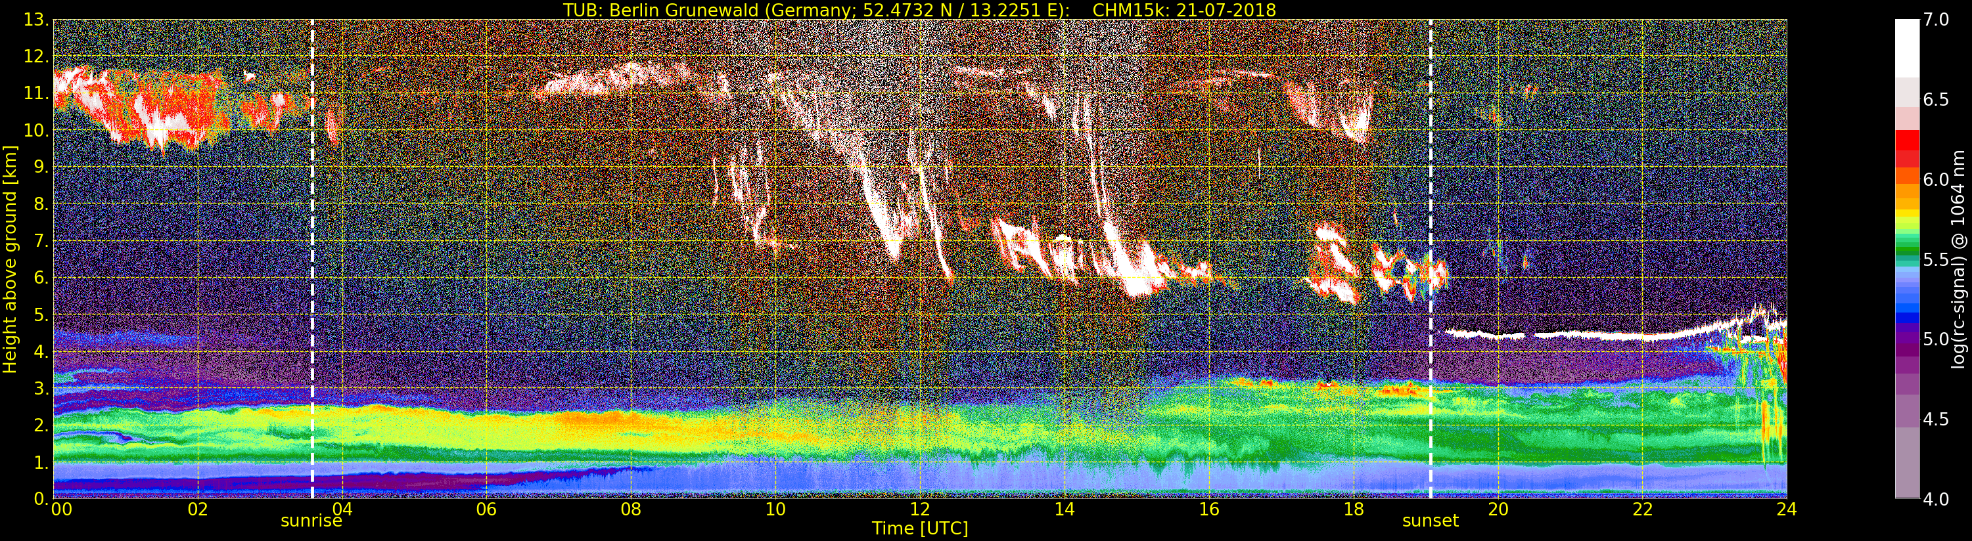The image size is (1972, 541).
Task: Click the colorbar tick label 4.5
Action: pos(1937,419)
